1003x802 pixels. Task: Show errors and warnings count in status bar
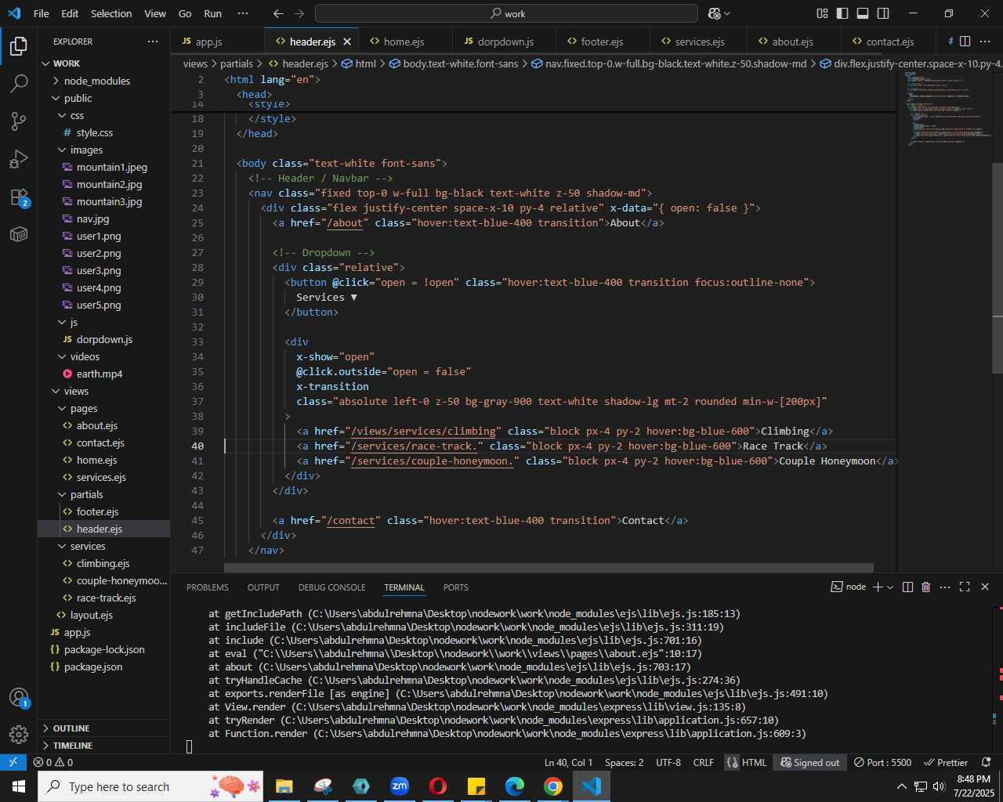[x=53, y=762]
